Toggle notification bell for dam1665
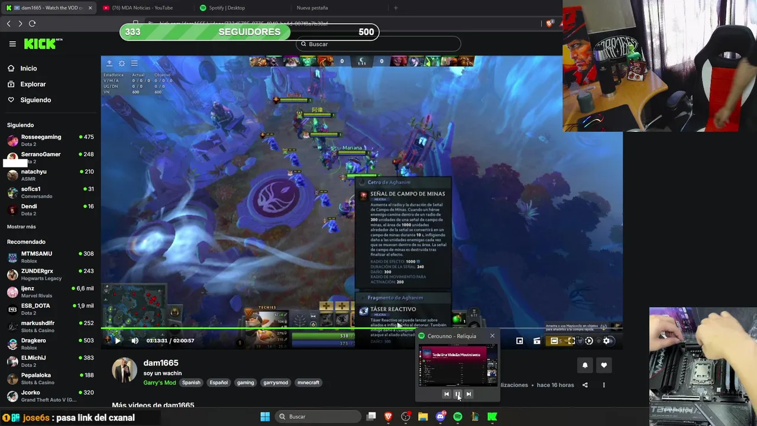Viewport: 757px width, 426px height. point(585,365)
